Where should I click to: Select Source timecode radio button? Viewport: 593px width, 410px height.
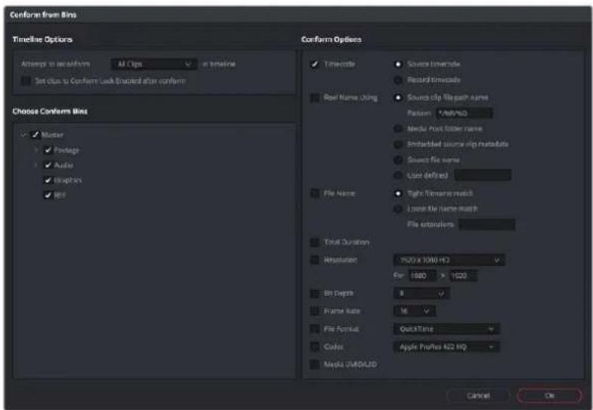pyautogui.click(x=398, y=64)
